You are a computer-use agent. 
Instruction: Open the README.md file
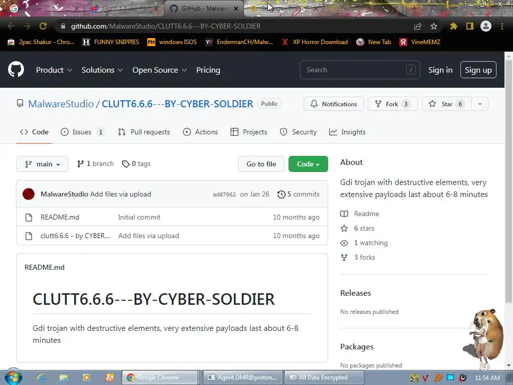[x=60, y=218]
